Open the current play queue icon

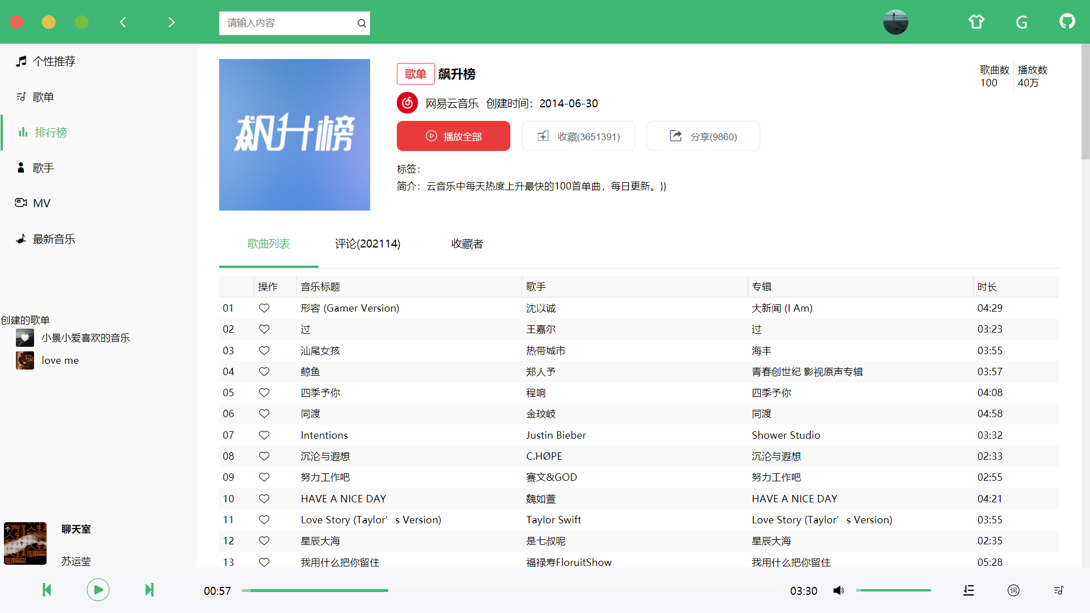click(1058, 590)
